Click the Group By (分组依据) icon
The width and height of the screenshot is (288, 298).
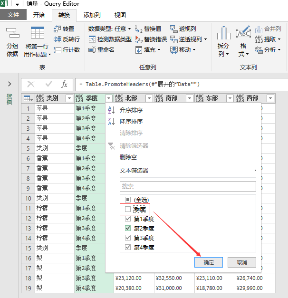pyautogui.click(x=12, y=33)
